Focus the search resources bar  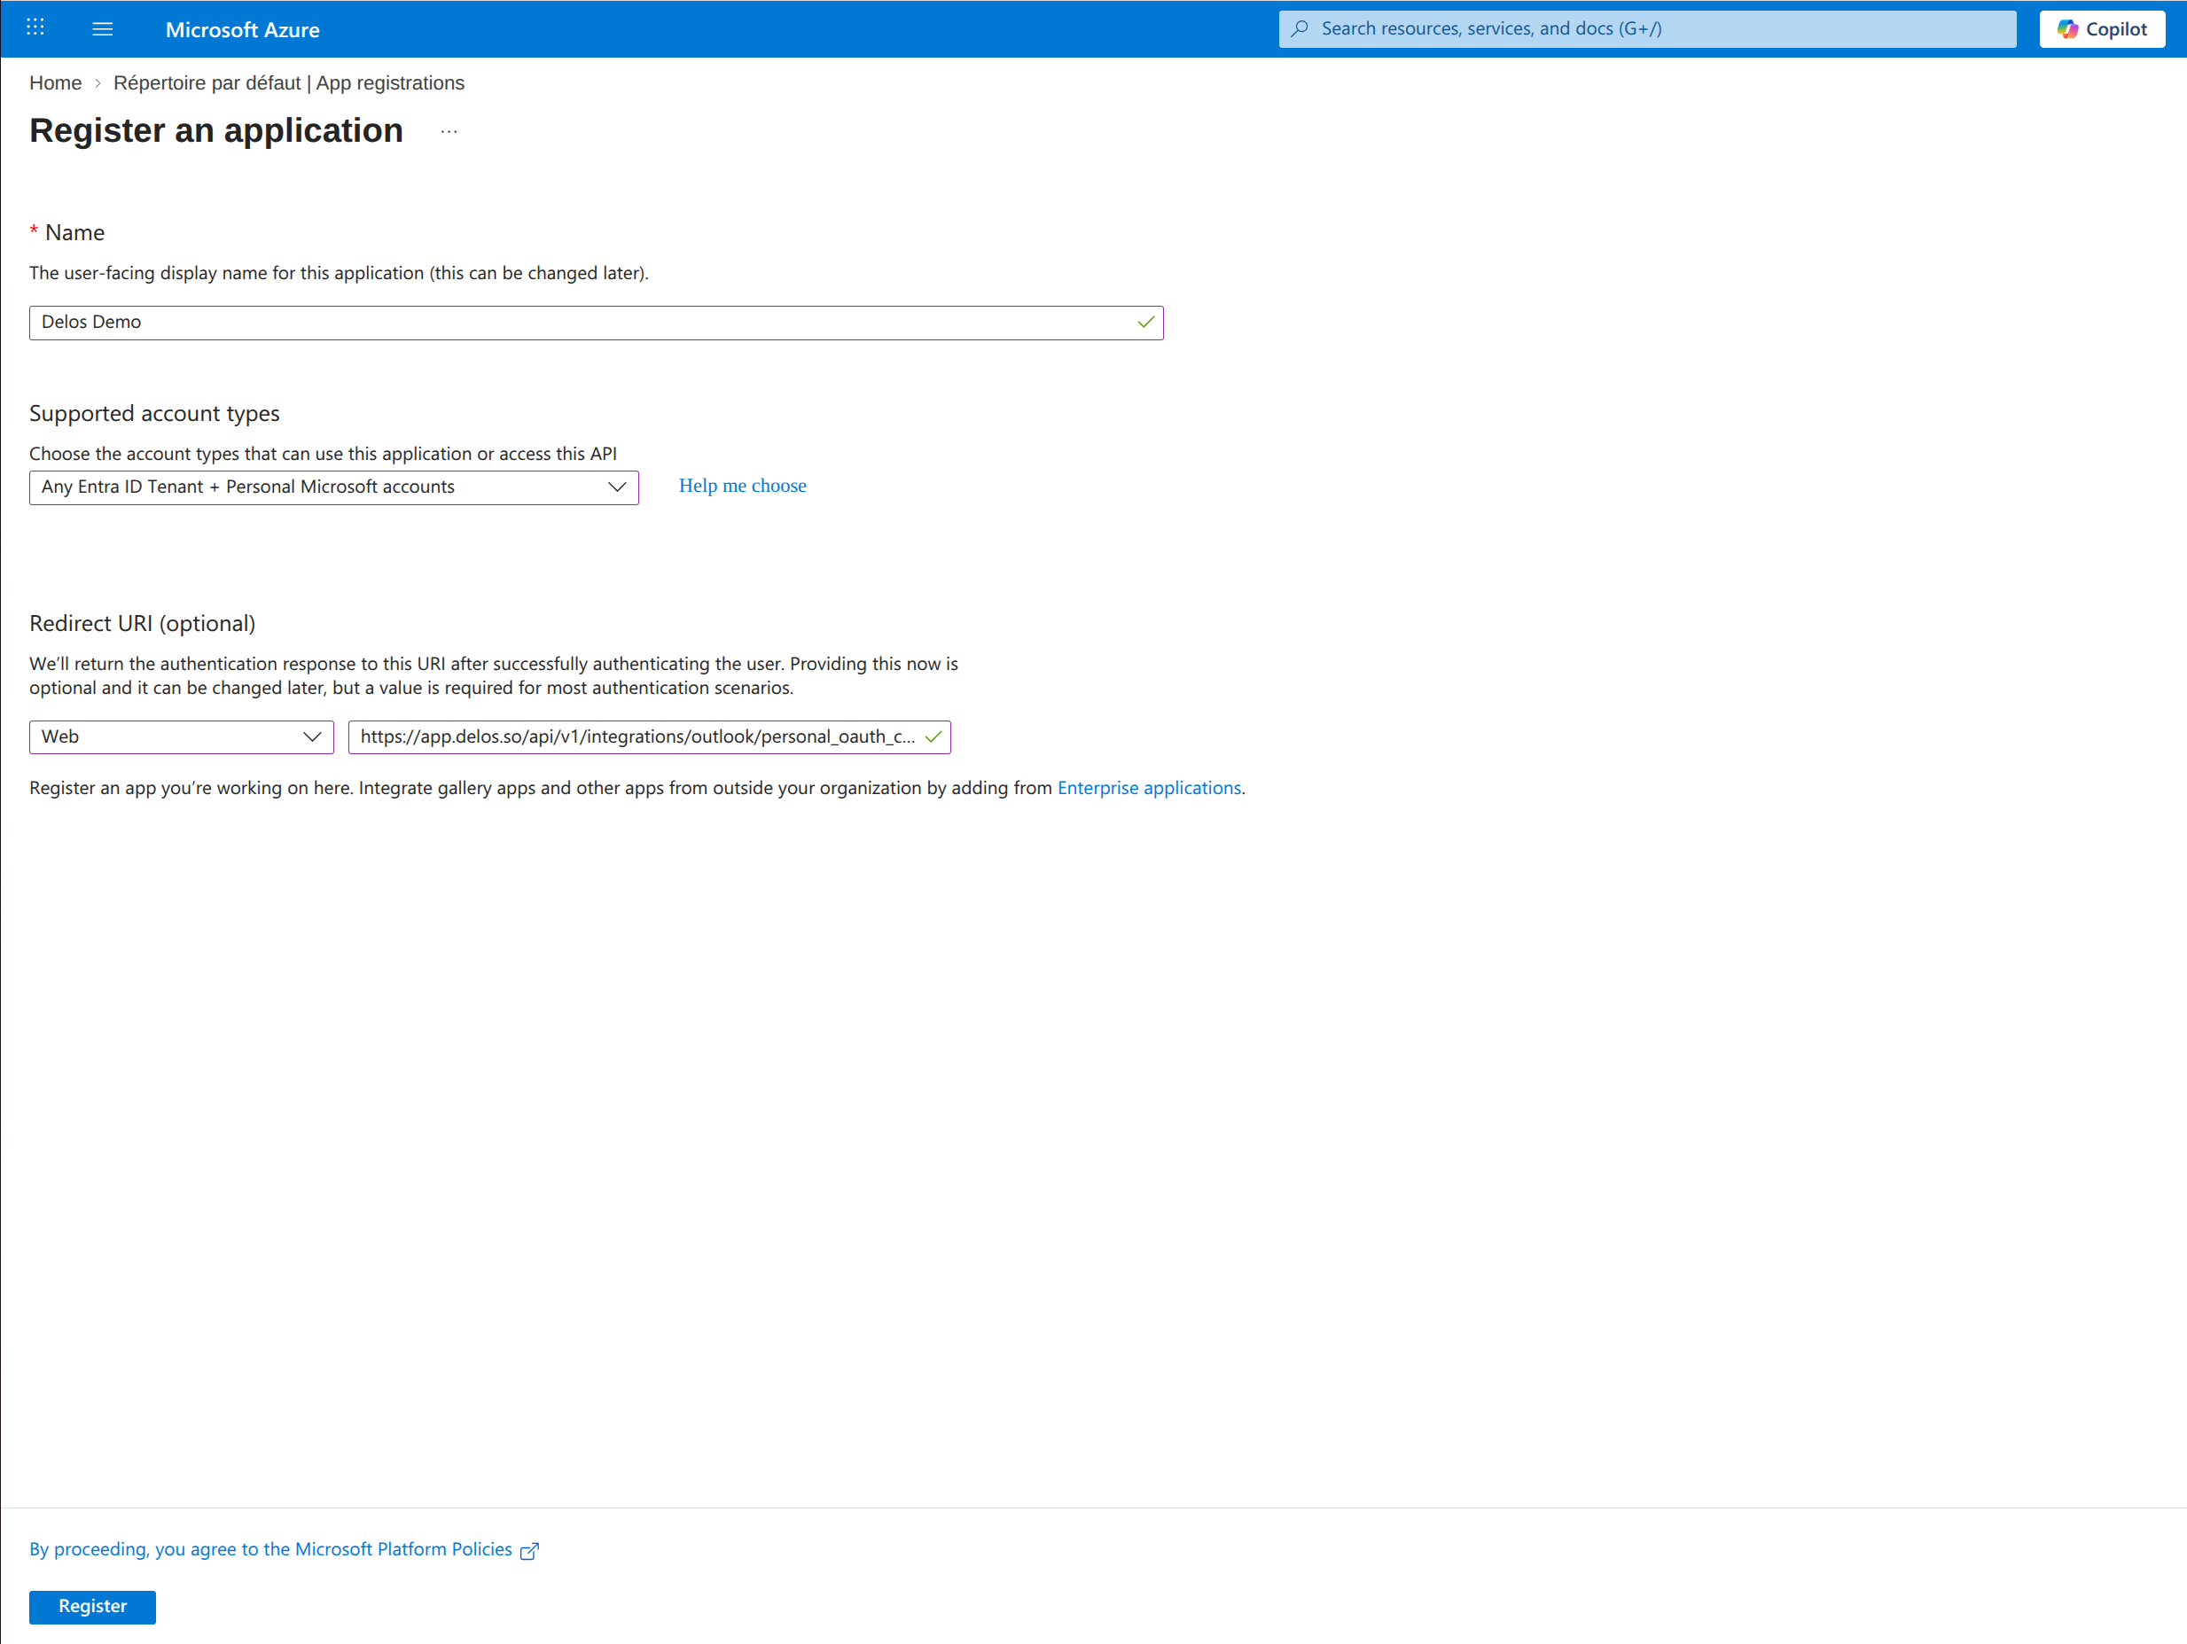1647,28
